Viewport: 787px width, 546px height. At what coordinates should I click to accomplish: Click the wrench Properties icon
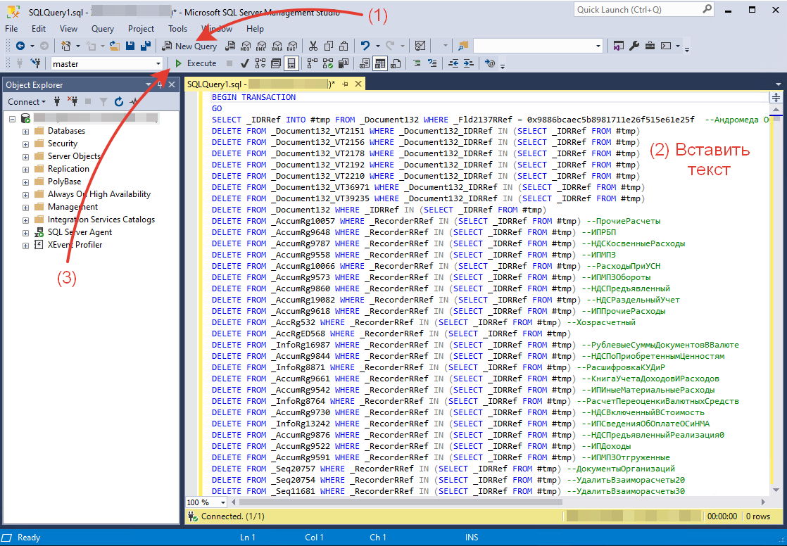pos(634,46)
